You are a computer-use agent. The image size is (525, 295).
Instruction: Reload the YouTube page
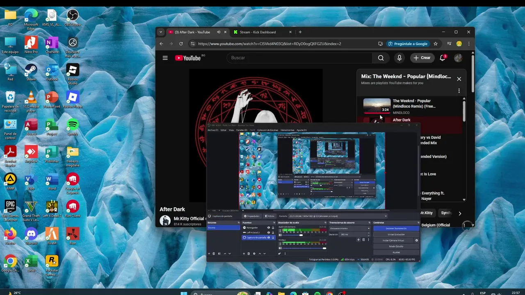pos(181,44)
